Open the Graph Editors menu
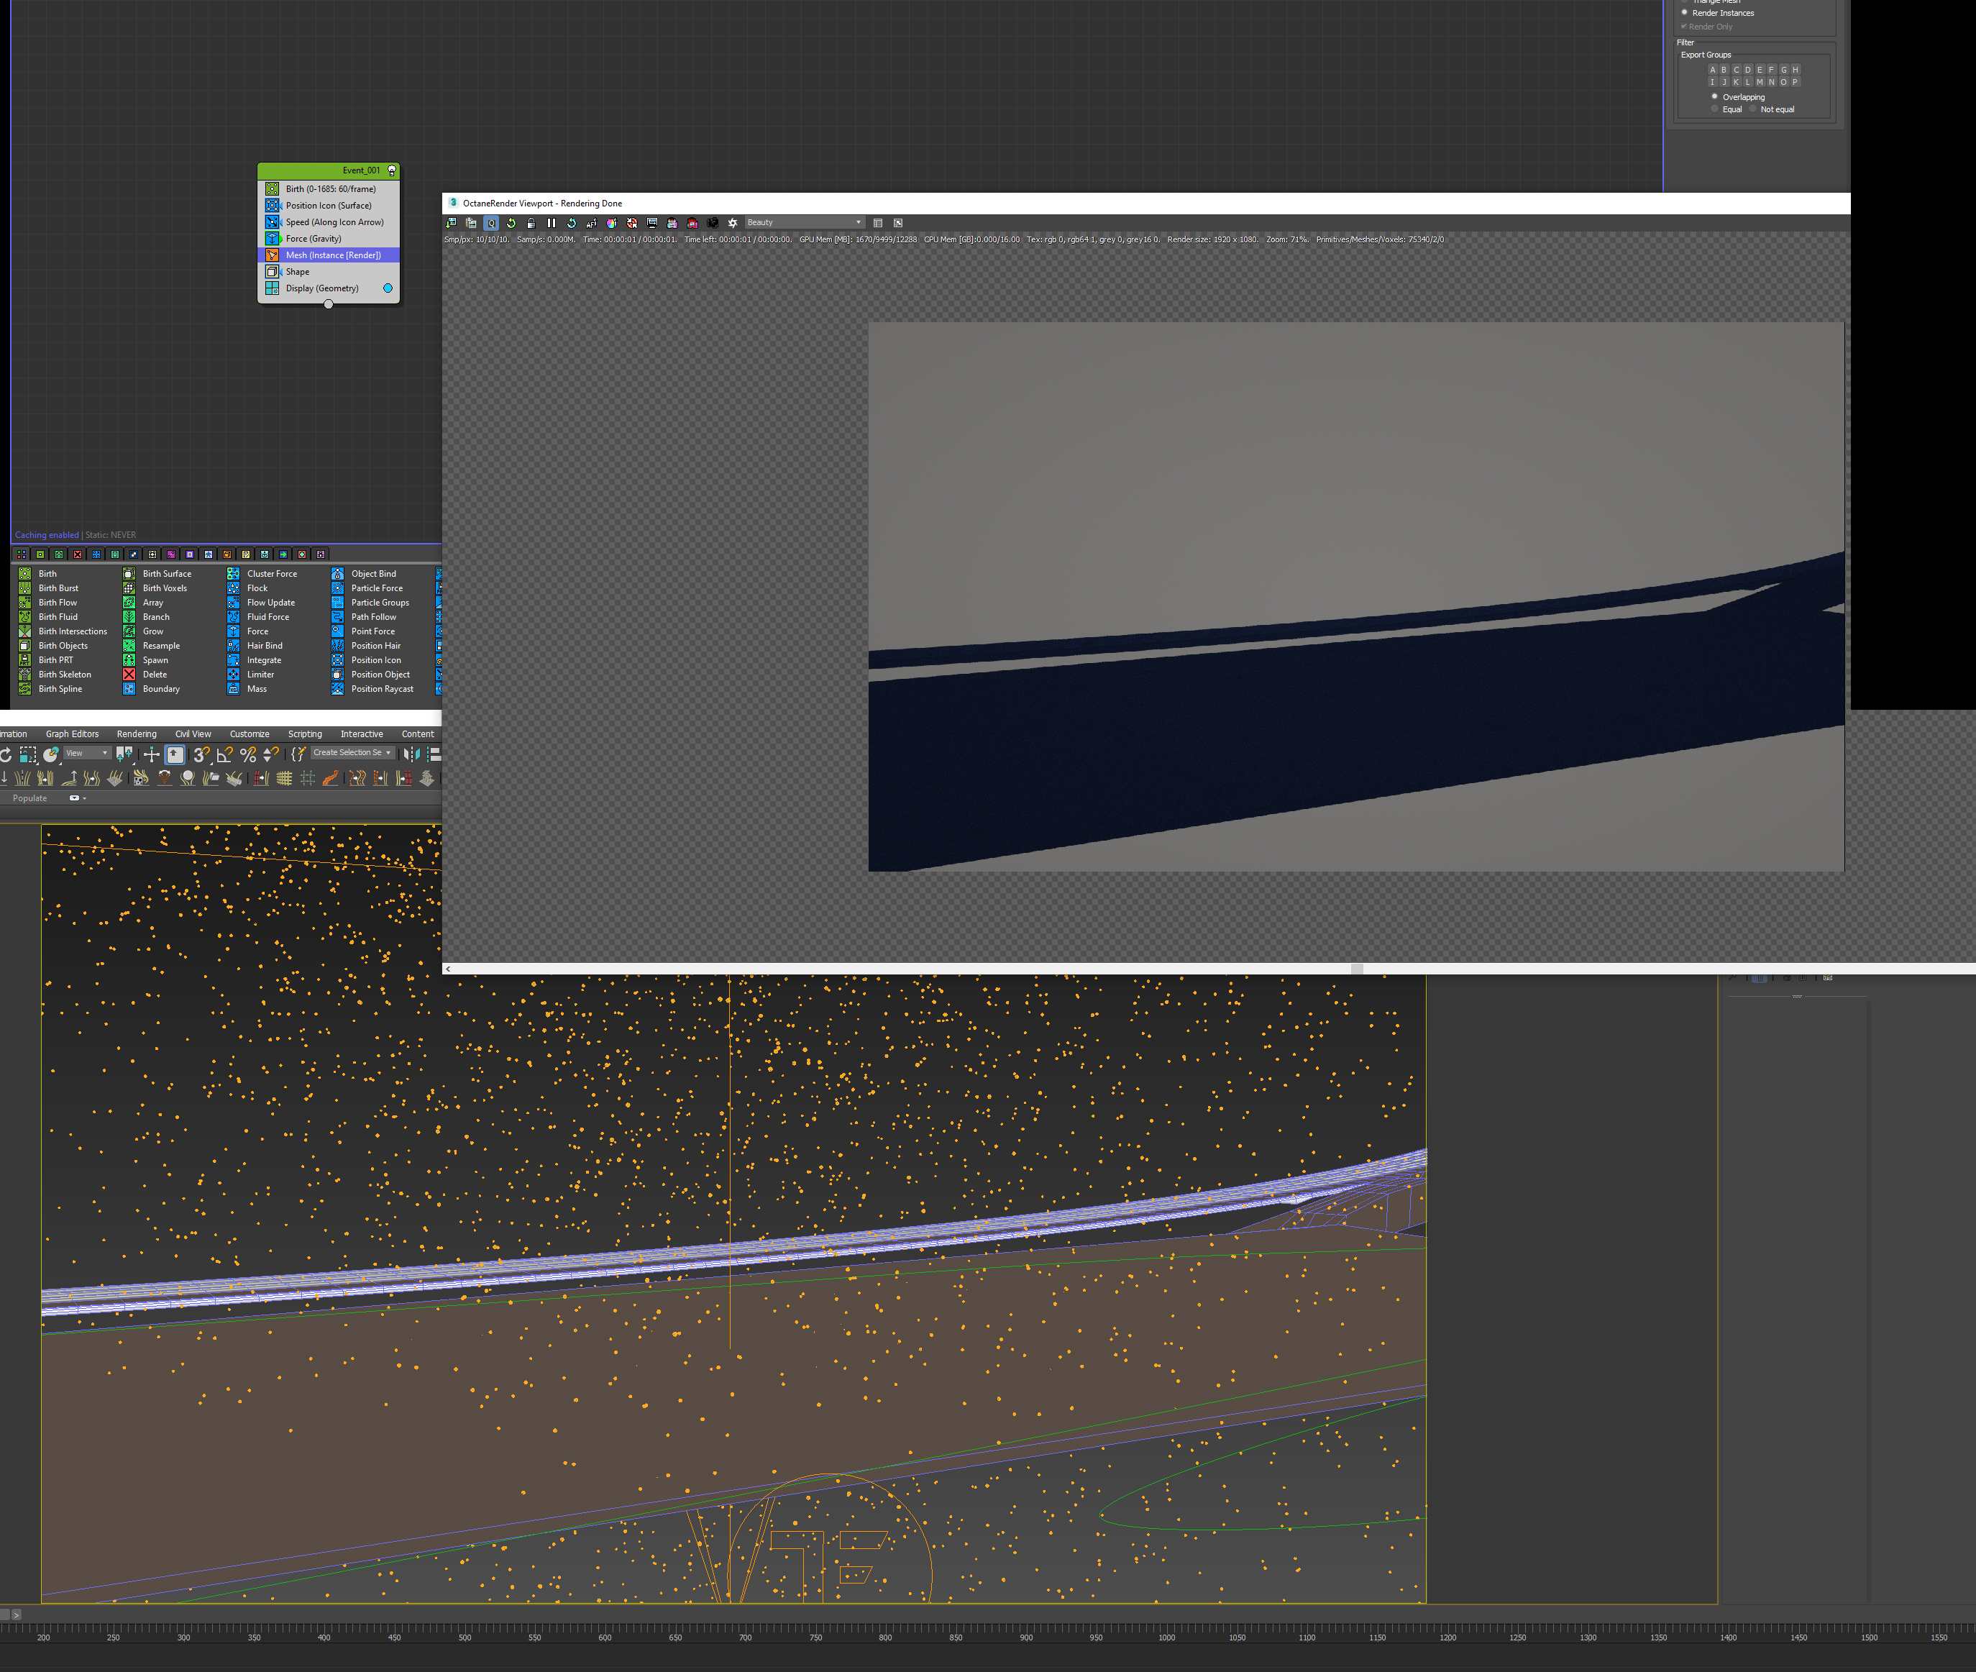 click(x=72, y=734)
